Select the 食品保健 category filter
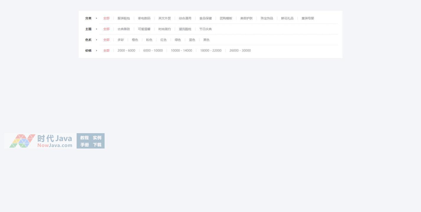Screen dimensions: 421x212 pyautogui.click(x=205, y=18)
